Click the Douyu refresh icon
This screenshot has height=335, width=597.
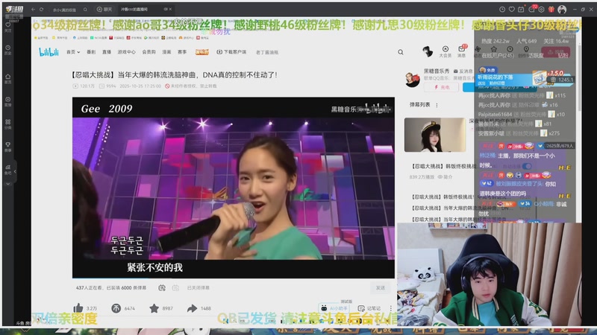click(41, 9)
